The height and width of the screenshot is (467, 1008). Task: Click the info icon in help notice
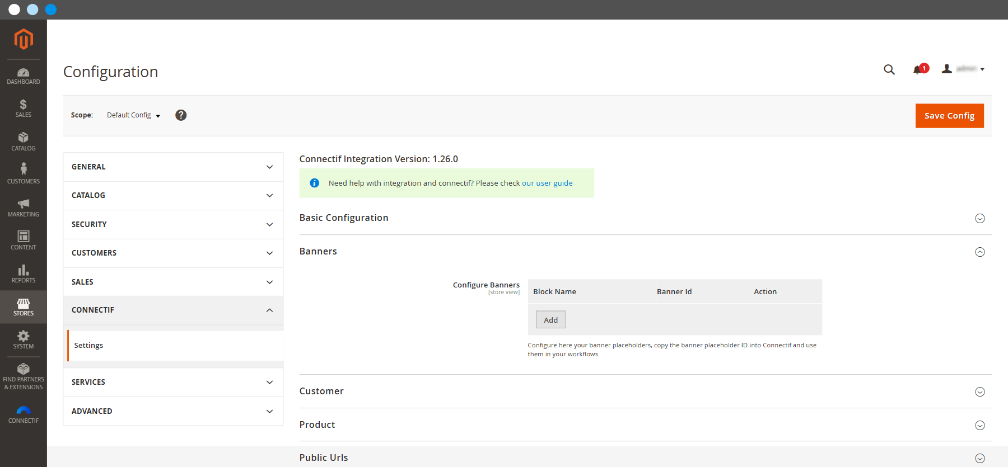pos(315,183)
